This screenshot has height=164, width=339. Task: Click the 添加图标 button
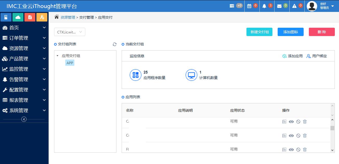click(x=291, y=32)
